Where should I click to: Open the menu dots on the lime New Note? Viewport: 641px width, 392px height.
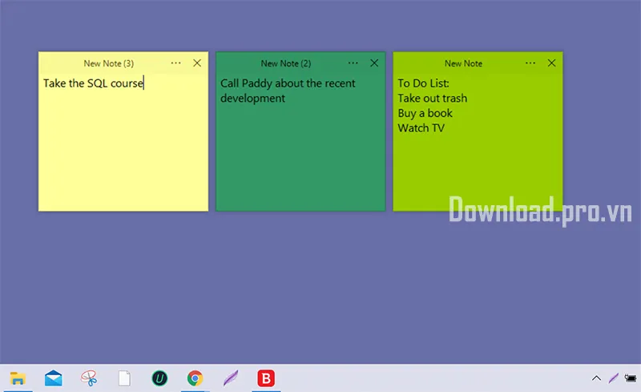coord(530,63)
